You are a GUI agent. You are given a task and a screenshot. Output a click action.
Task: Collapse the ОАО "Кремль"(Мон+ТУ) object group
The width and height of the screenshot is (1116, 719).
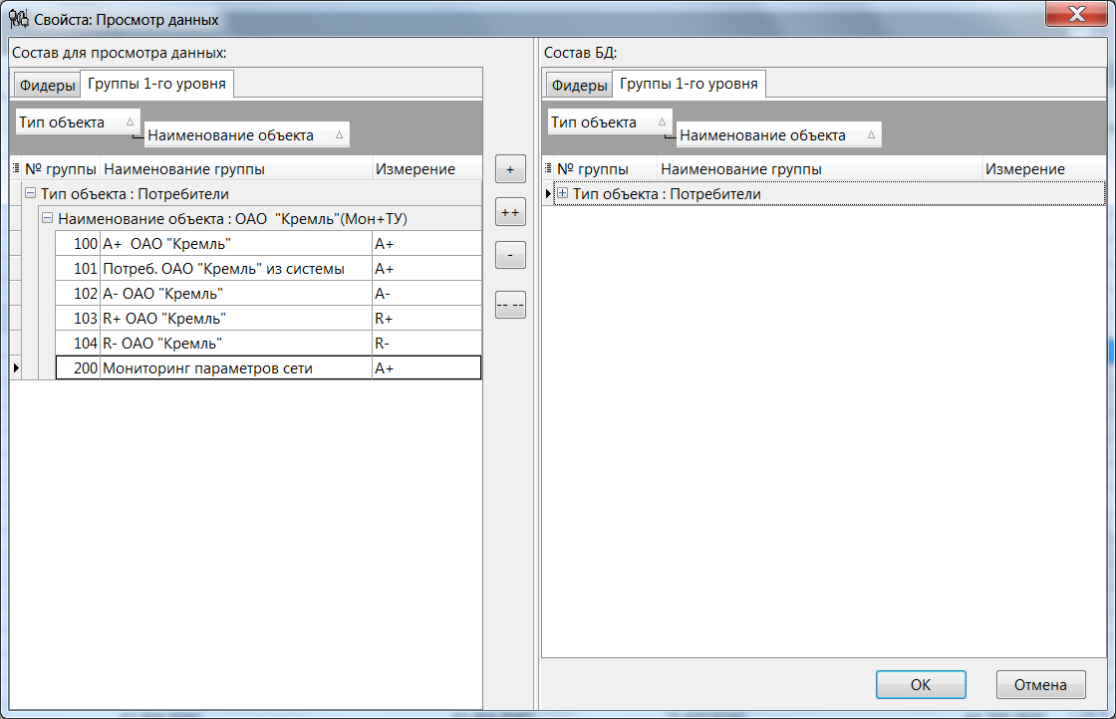[47, 219]
